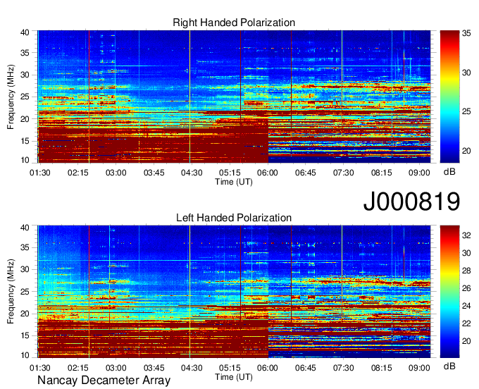Click the "35" value on the Right Handed colorbar
Screen dimensions: 479x389
pyautogui.click(x=466, y=33)
